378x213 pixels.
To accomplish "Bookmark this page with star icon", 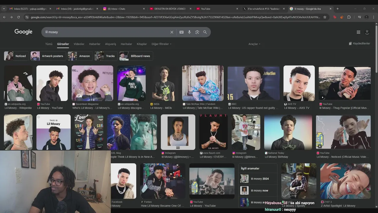I will click(x=325, y=17).
